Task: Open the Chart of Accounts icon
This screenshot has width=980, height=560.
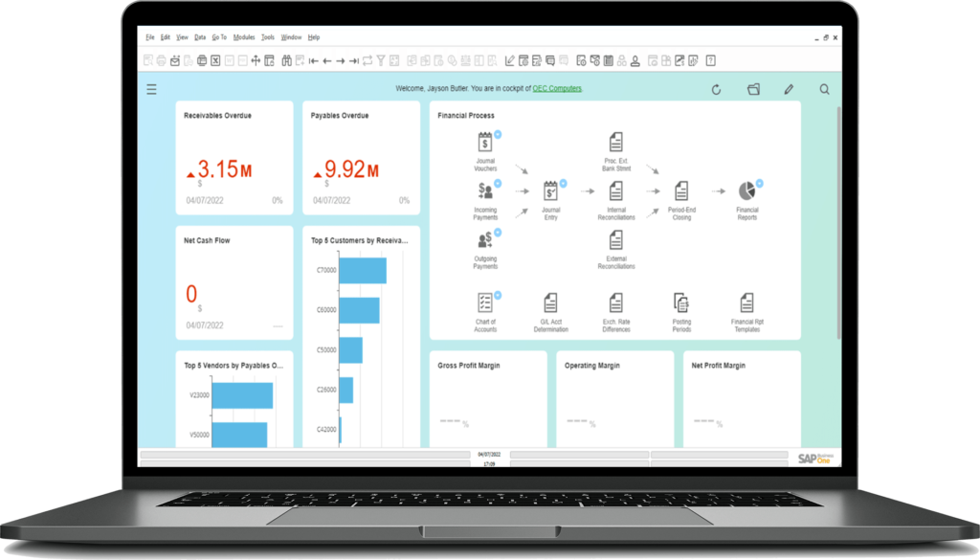Action: pos(485,302)
